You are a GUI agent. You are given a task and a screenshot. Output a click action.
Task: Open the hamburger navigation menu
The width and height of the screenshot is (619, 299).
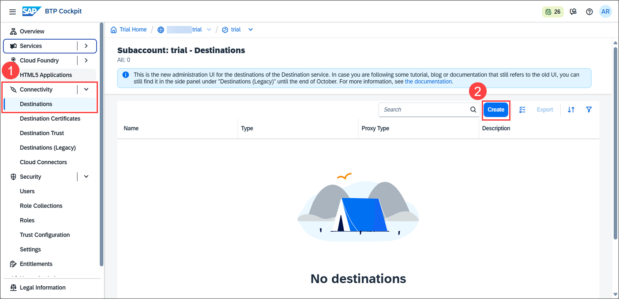[12, 11]
